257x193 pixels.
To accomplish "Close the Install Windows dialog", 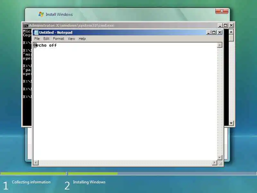I will (222, 11).
